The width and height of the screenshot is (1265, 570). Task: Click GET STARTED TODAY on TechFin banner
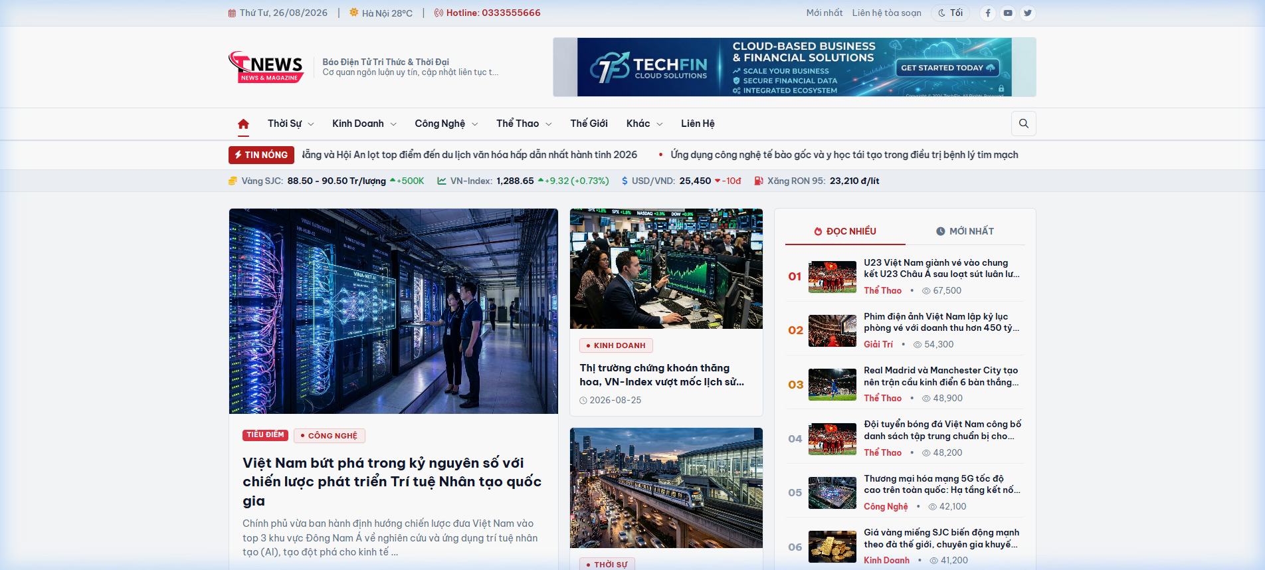(947, 67)
